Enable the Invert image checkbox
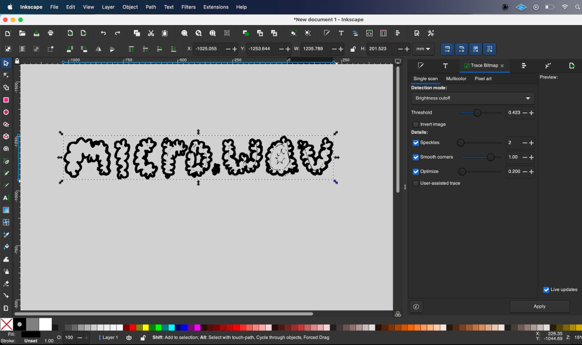This screenshot has height=345, width=582. [415, 124]
